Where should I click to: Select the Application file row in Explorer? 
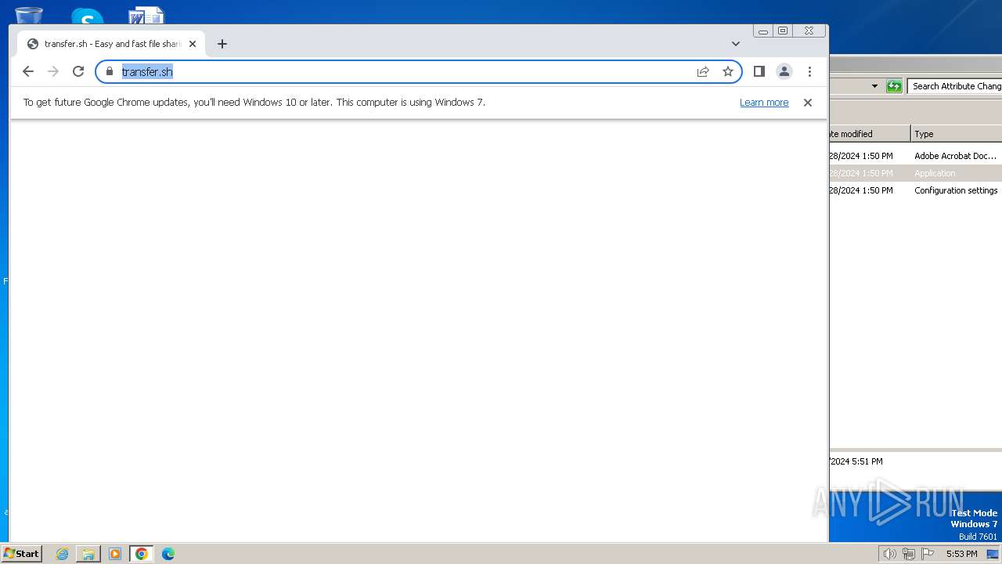pos(916,173)
